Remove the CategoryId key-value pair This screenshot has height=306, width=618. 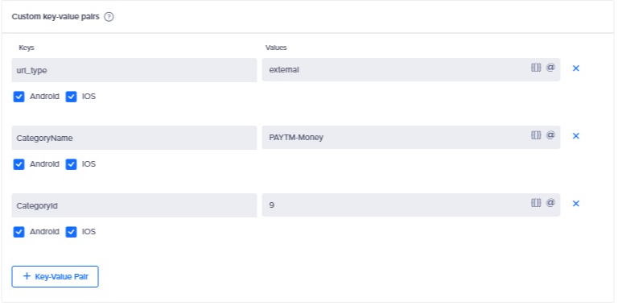(x=576, y=204)
